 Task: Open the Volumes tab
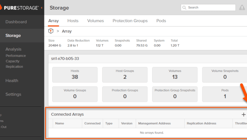click(95, 21)
